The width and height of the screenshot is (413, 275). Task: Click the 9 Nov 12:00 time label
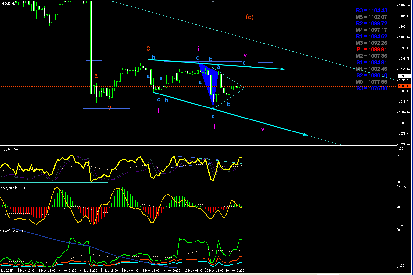[x=151, y=270]
